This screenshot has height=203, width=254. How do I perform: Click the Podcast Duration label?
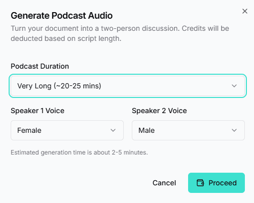pyautogui.click(x=40, y=66)
